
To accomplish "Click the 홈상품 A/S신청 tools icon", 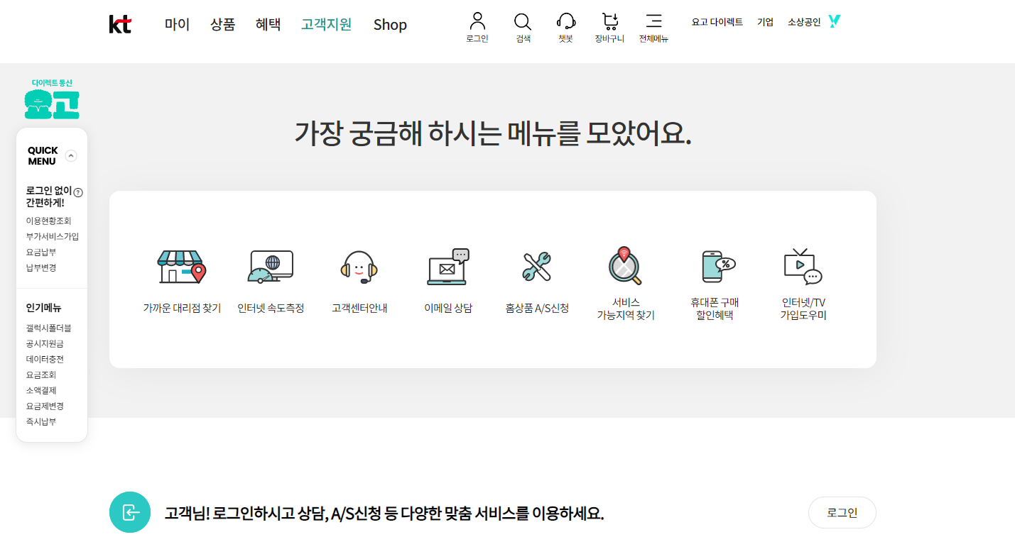I will (x=537, y=267).
